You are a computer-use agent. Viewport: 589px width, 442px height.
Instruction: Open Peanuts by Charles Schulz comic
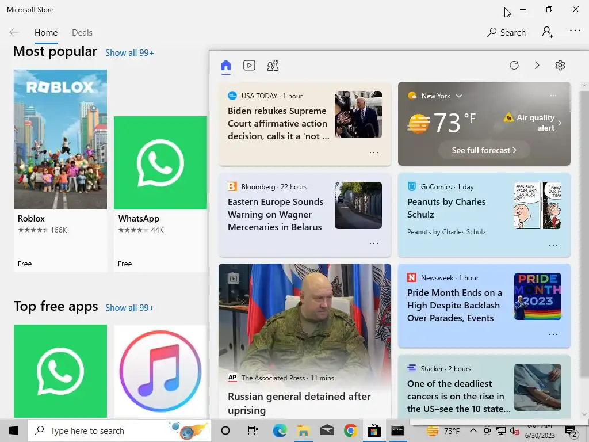pyautogui.click(x=446, y=208)
